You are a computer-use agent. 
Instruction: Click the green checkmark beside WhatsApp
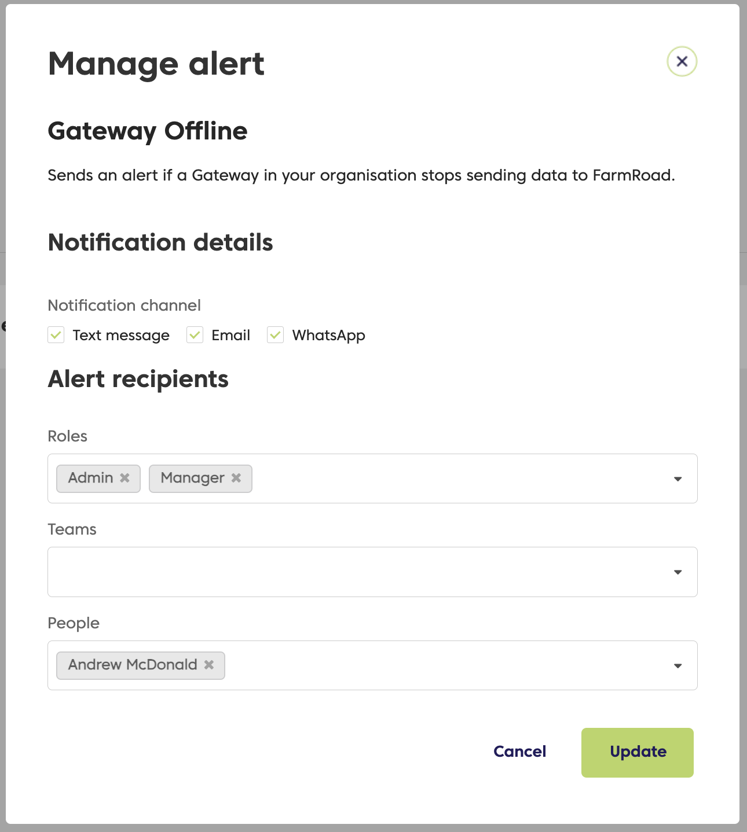pos(275,334)
